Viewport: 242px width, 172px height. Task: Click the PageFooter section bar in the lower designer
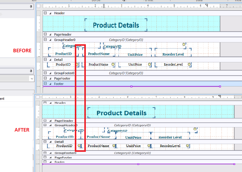tap(142, 157)
